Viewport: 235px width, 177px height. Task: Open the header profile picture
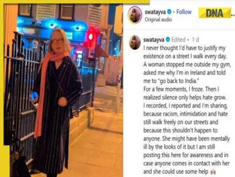click(135, 15)
